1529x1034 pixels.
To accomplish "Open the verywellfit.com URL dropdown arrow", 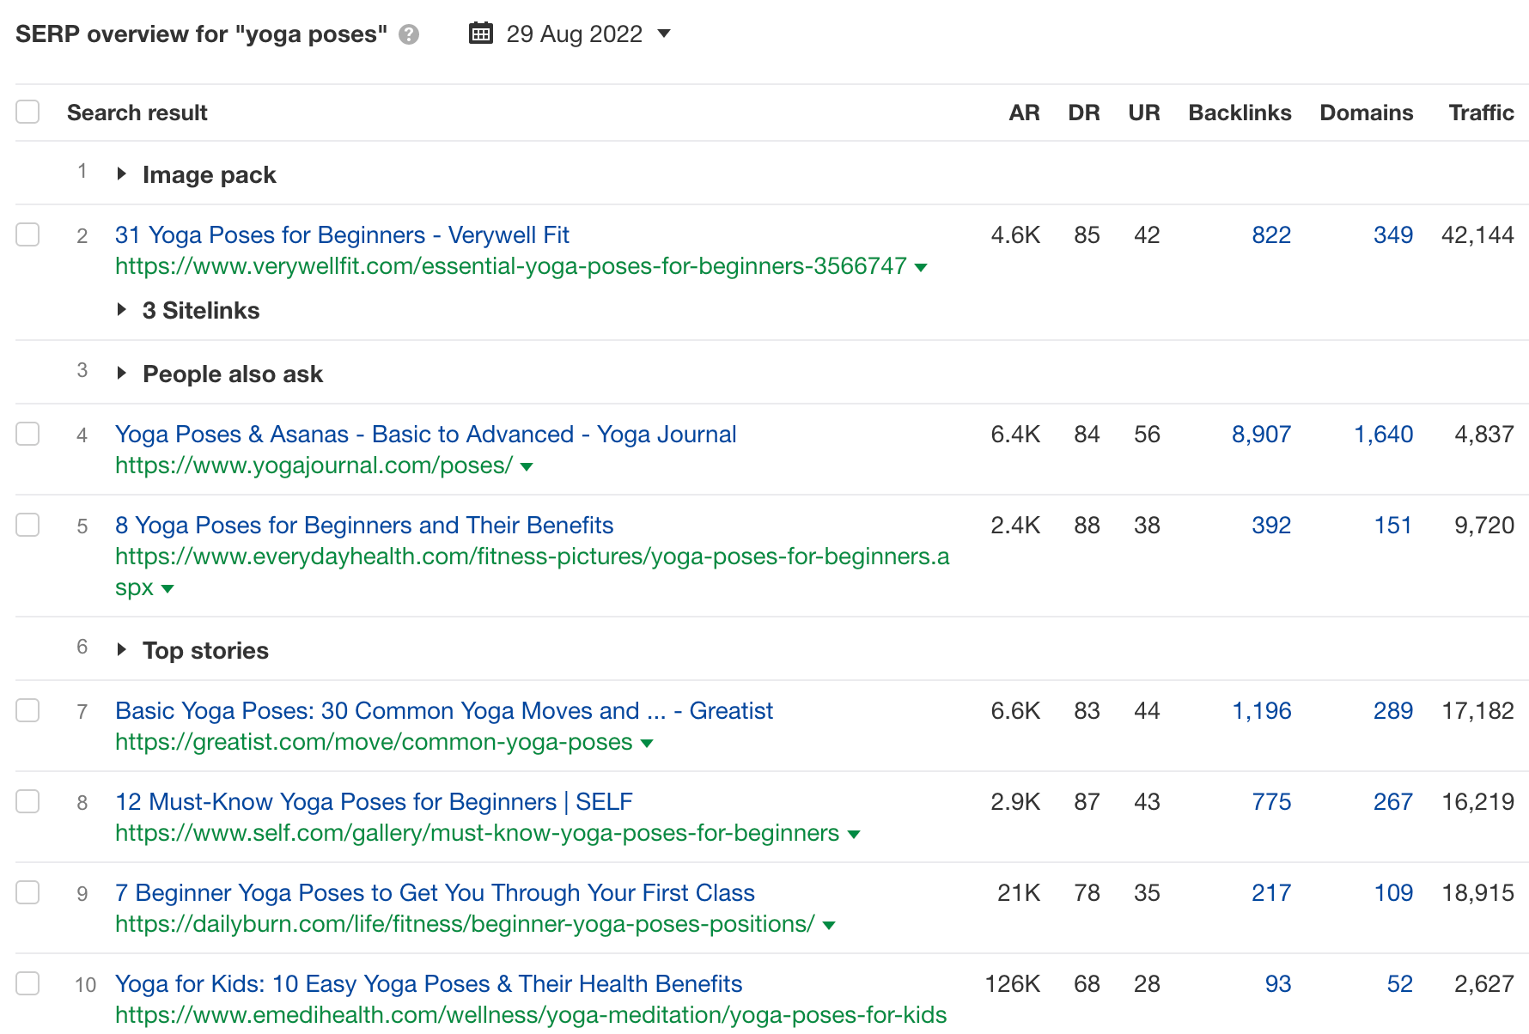I will click(922, 268).
